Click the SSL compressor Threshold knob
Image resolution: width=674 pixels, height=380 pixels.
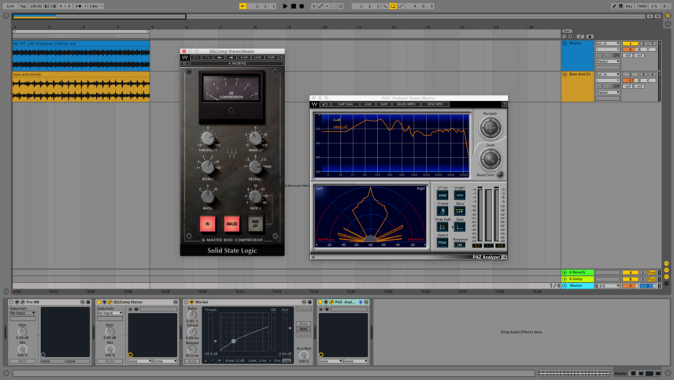[x=208, y=139]
